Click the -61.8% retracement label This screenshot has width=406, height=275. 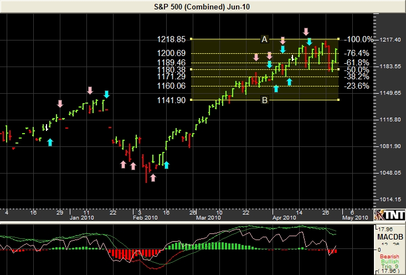(356, 63)
